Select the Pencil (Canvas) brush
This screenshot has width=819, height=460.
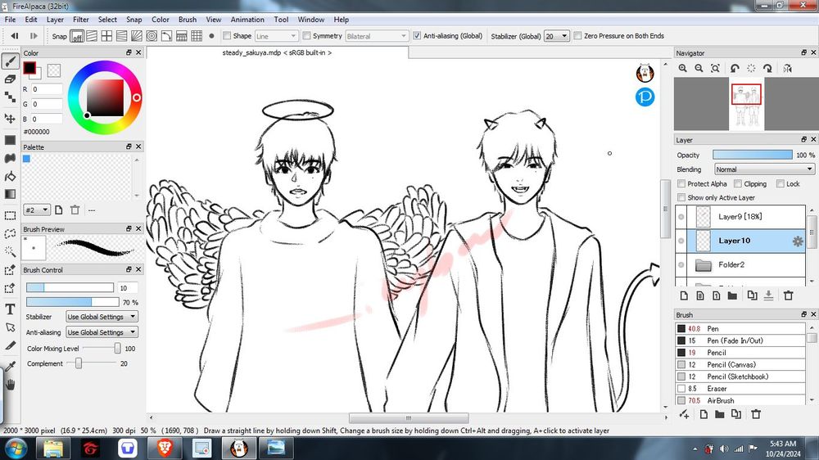click(x=740, y=364)
